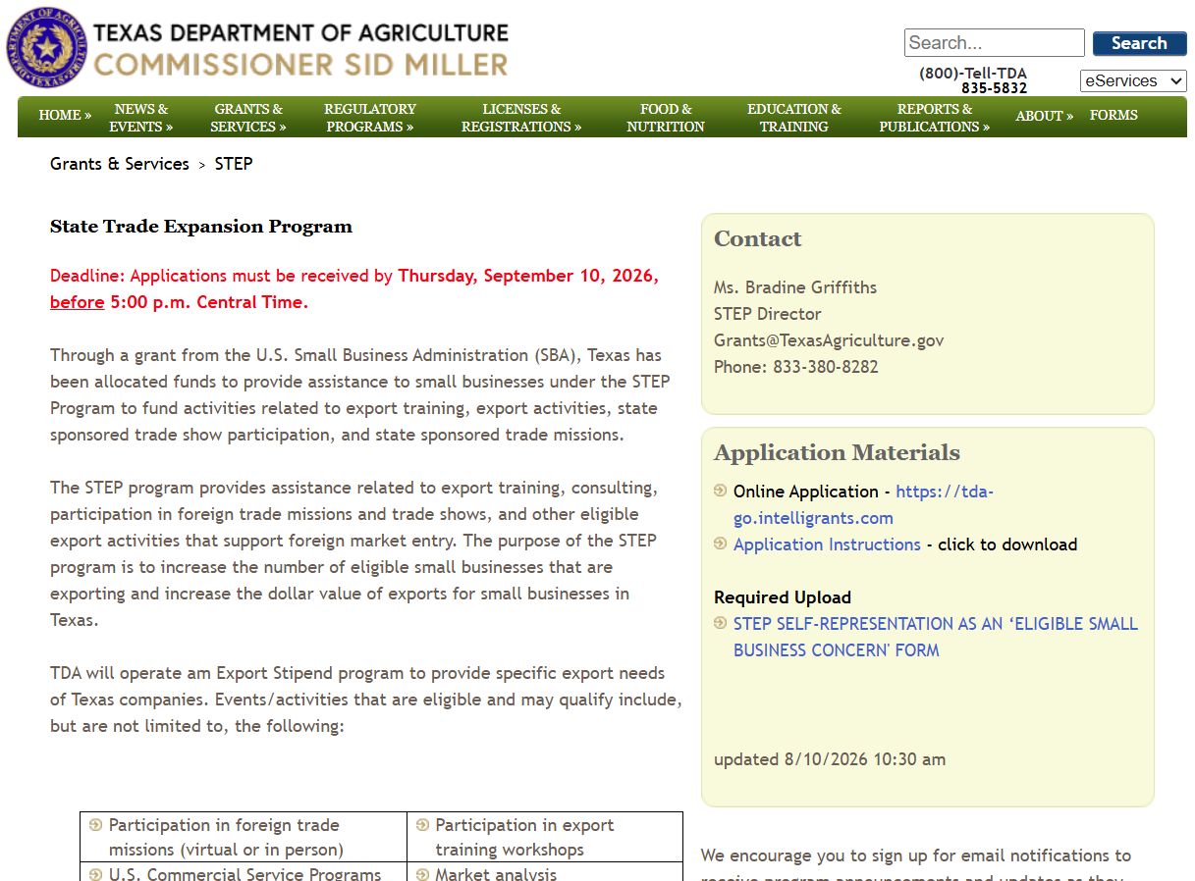Focus the Search input field

coord(994,43)
